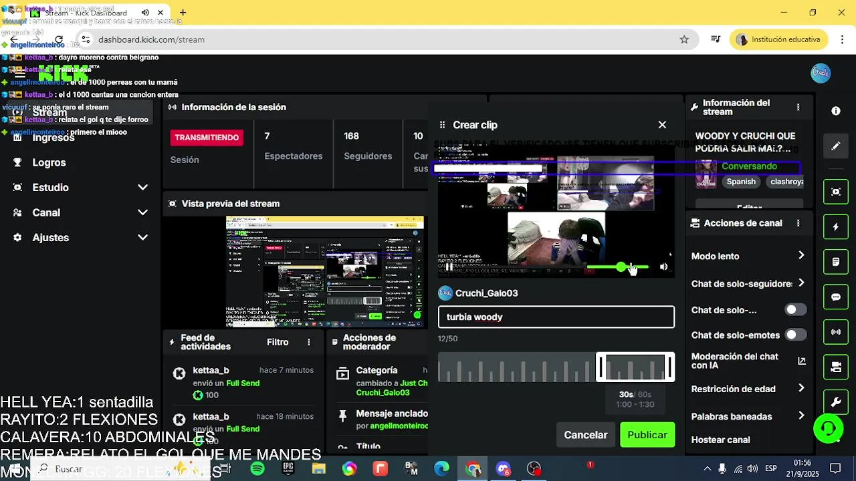Click angellmonteiroc link in Mensaje anclado
Image resolution: width=856 pixels, height=481 pixels.
[x=399, y=426]
